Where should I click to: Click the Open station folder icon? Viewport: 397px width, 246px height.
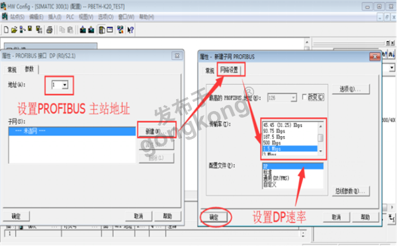click(14, 30)
